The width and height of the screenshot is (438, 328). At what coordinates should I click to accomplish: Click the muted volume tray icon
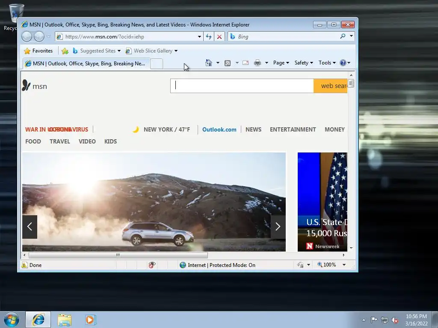[x=395, y=320]
